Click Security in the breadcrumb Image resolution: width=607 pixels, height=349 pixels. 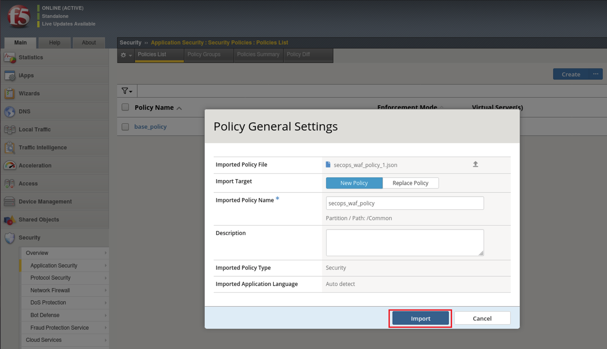[x=131, y=43]
